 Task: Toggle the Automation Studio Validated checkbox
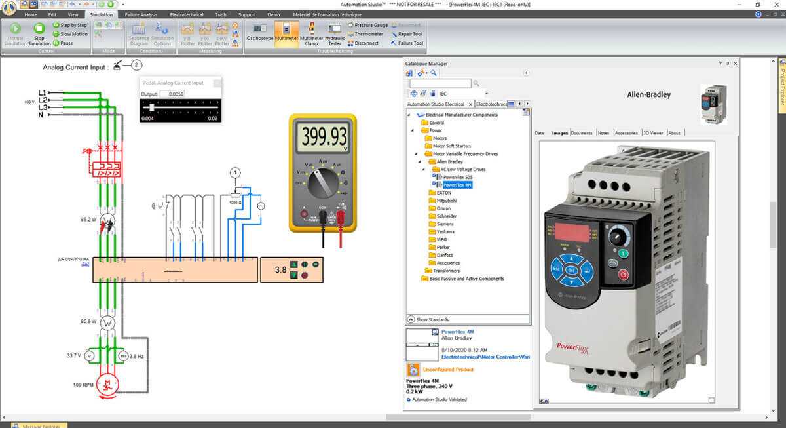tap(409, 399)
